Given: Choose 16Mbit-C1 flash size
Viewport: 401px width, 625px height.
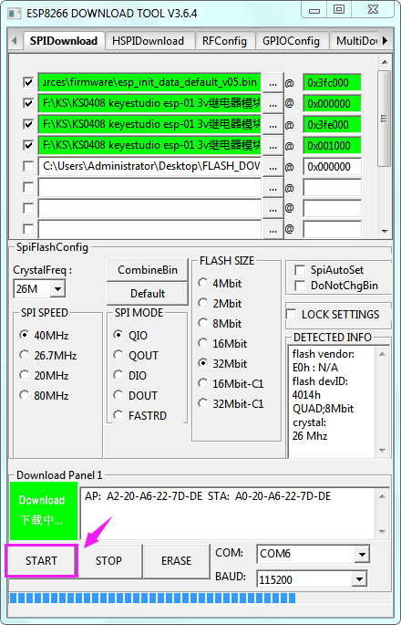Looking at the screenshot, I should pyautogui.click(x=231, y=383).
